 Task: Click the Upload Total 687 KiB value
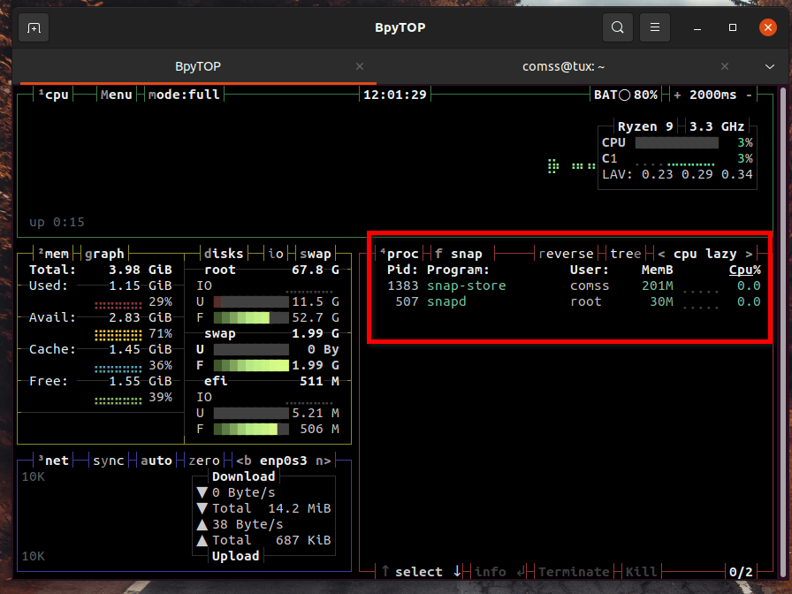click(303, 540)
